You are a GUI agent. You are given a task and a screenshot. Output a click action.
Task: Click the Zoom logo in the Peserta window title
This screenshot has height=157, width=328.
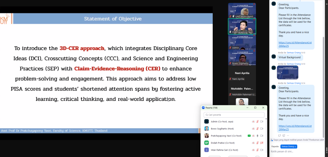click(203, 108)
